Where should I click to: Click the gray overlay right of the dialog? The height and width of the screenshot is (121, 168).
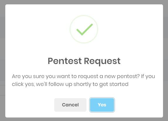point(166,61)
